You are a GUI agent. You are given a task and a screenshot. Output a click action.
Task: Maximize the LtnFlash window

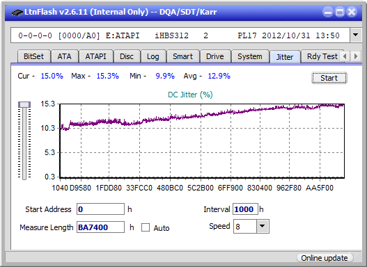click(340, 12)
